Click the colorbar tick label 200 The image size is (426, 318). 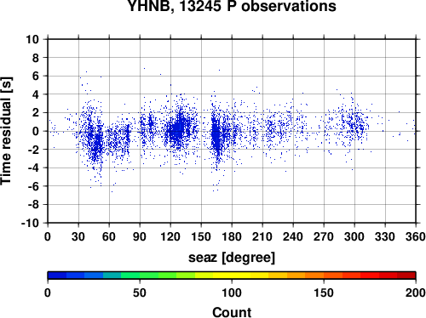416,292
